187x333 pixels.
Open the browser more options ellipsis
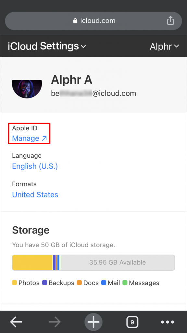tap(168, 322)
